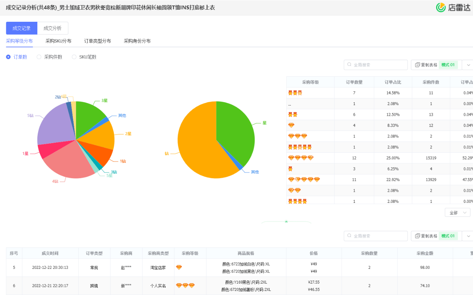
Task: Open dropdown arrow beside lower 模式 01
Action: point(468,236)
